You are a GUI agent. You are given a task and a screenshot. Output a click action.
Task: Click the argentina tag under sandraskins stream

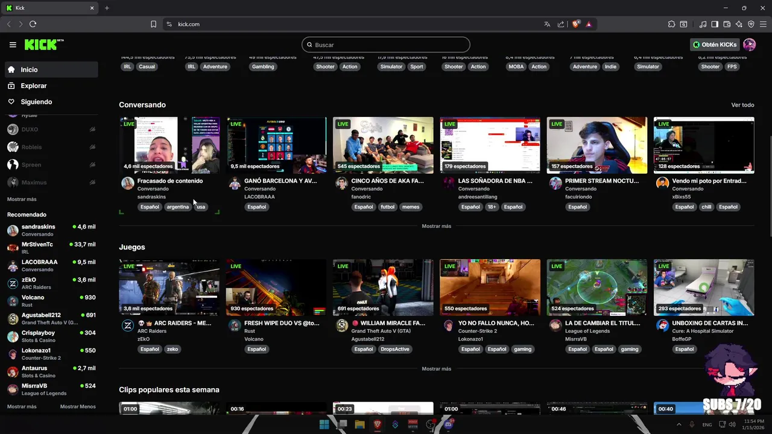tap(177, 207)
